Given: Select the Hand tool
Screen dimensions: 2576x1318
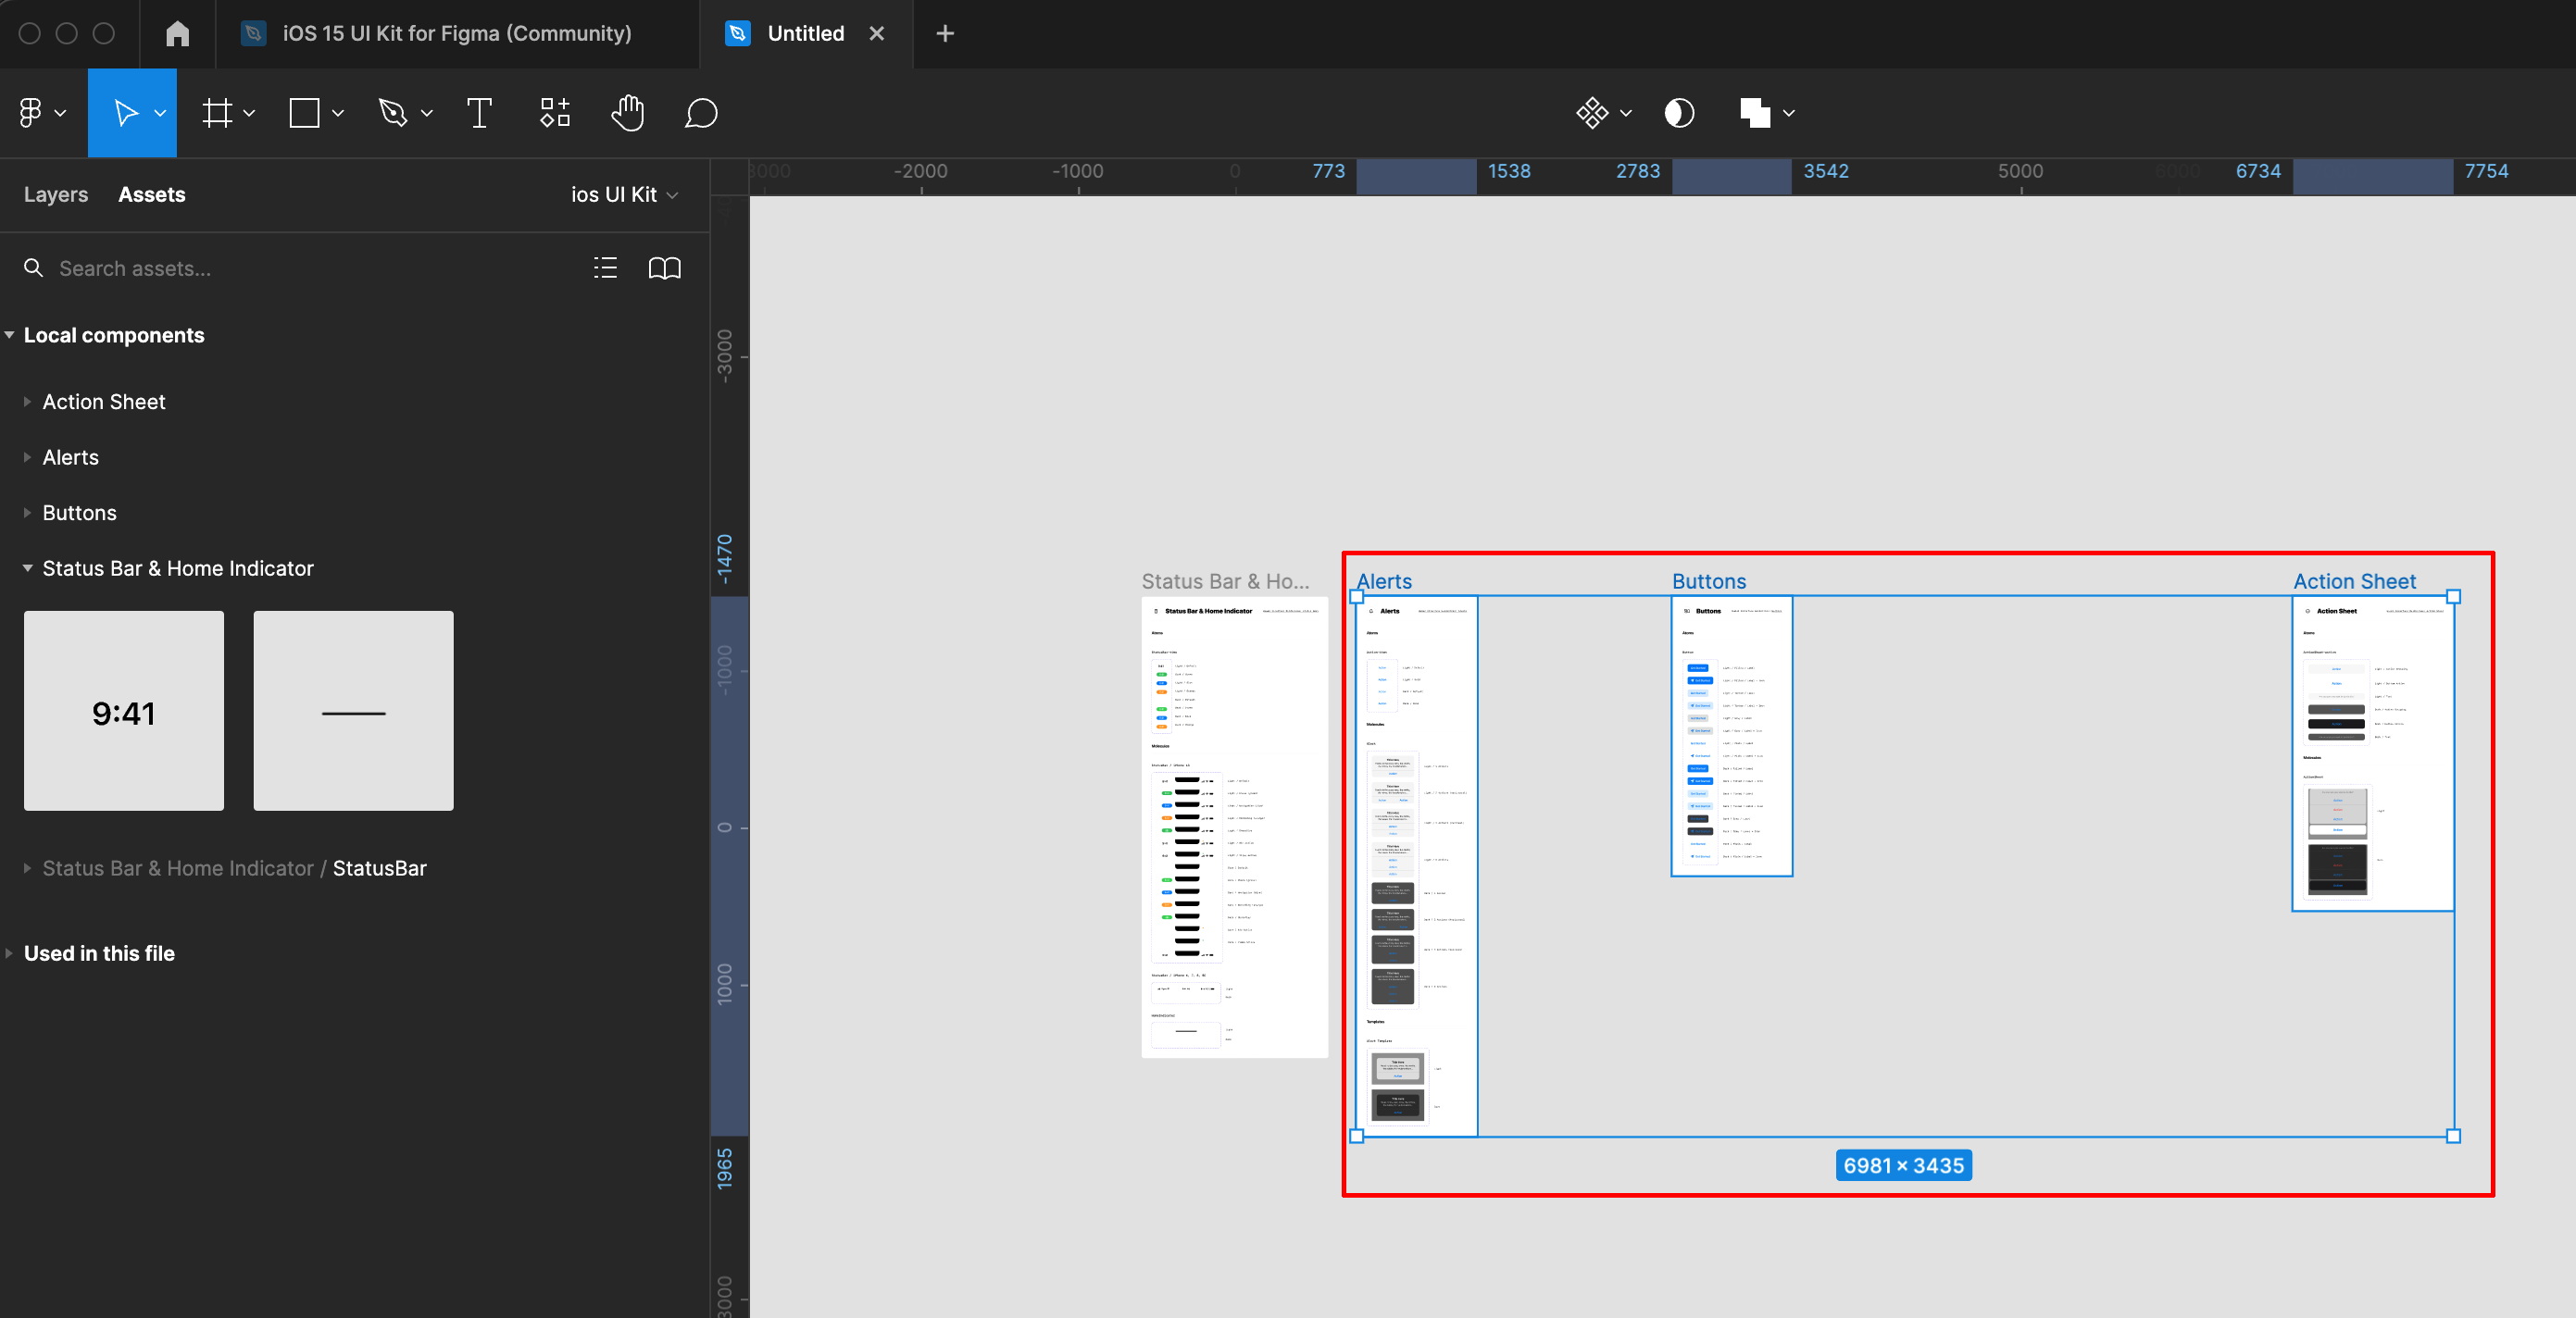Looking at the screenshot, I should 627,113.
